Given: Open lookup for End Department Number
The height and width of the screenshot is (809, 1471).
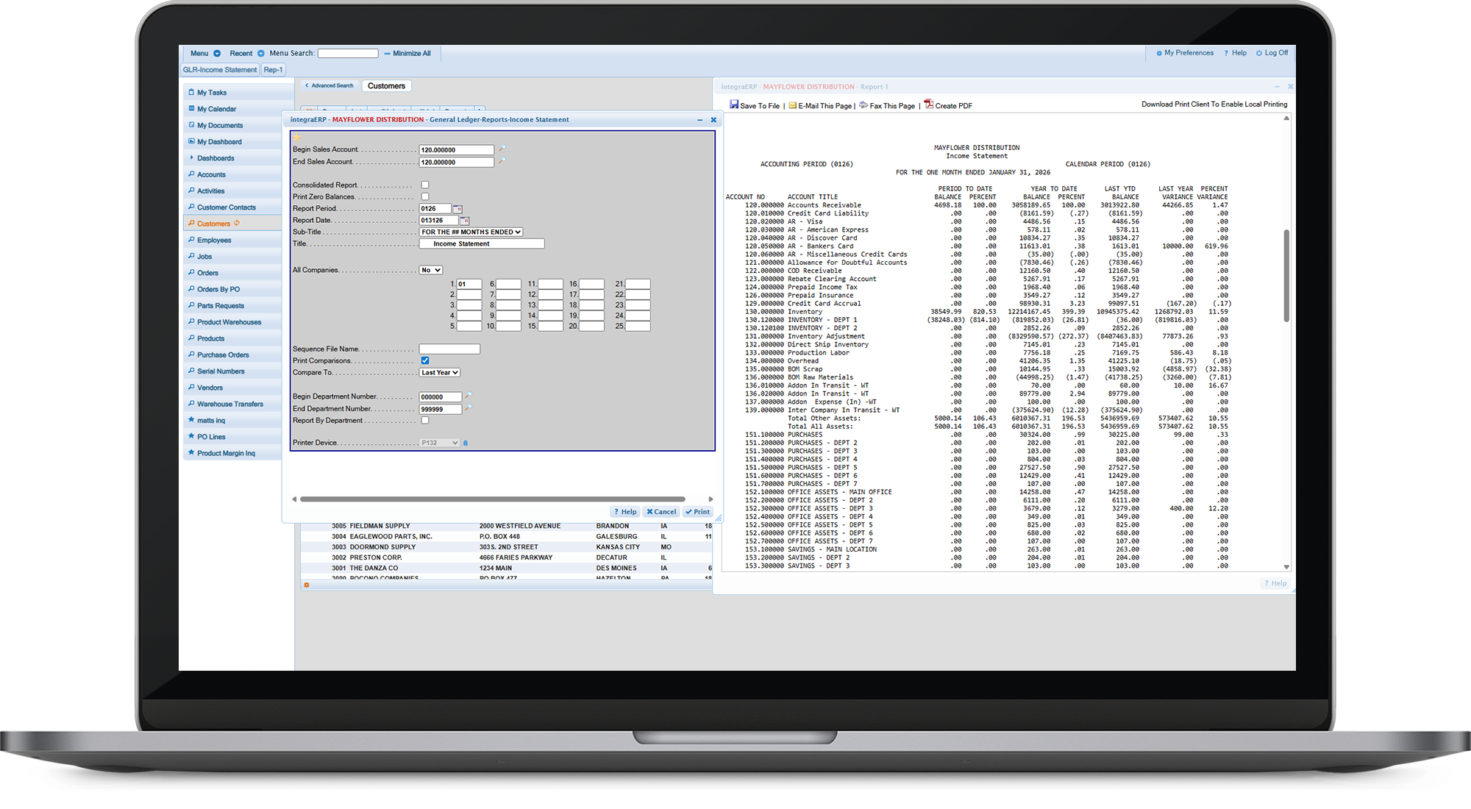Looking at the screenshot, I should click(x=469, y=408).
